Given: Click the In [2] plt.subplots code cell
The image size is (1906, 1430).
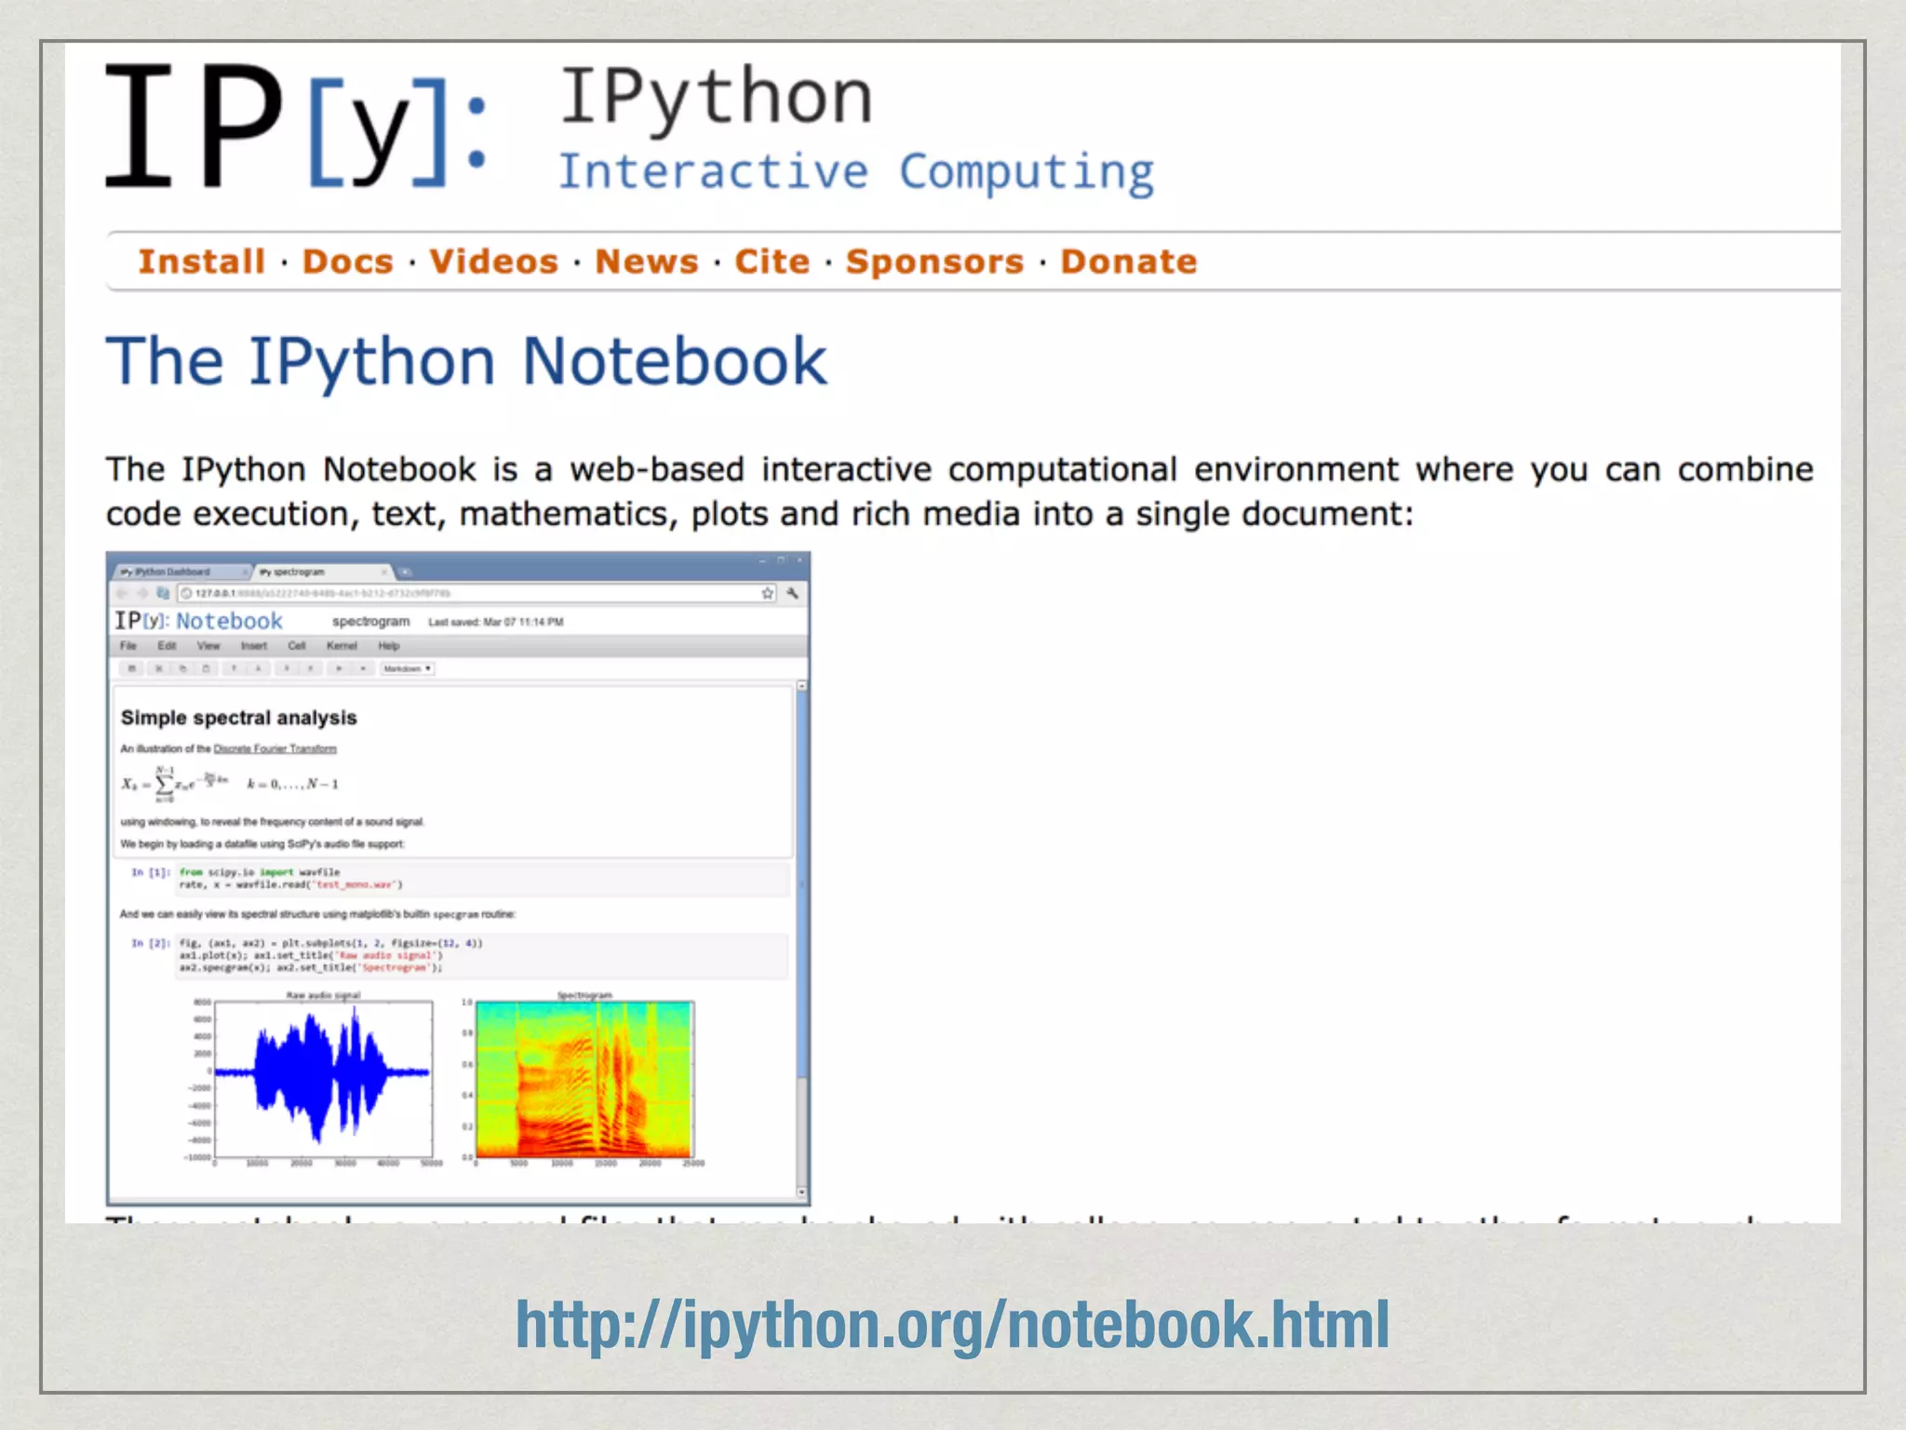Looking at the screenshot, I should coord(483,955).
